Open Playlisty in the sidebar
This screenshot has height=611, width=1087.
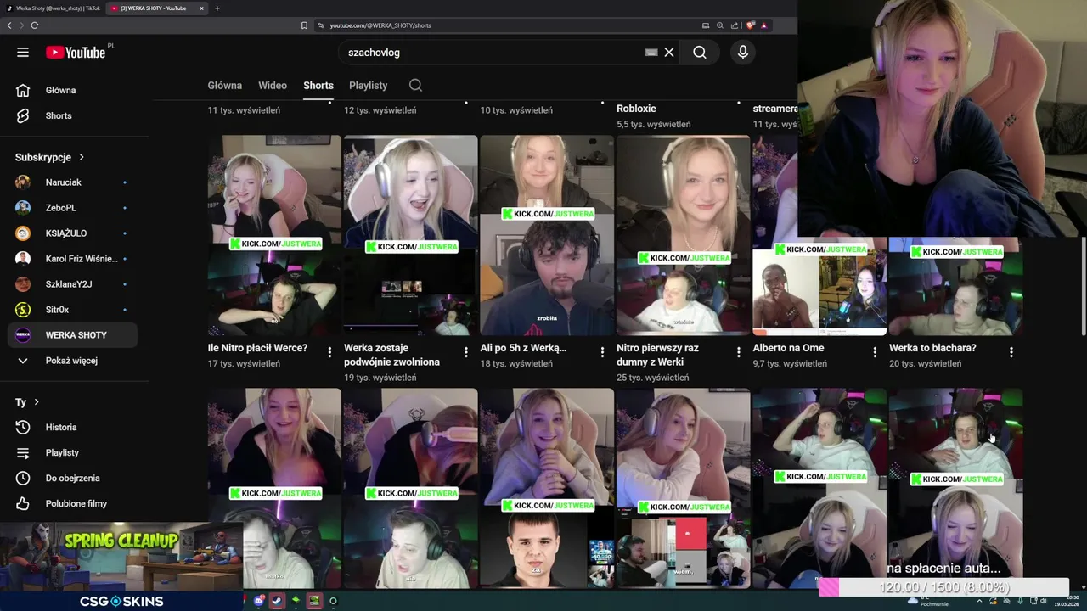click(x=72, y=452)
